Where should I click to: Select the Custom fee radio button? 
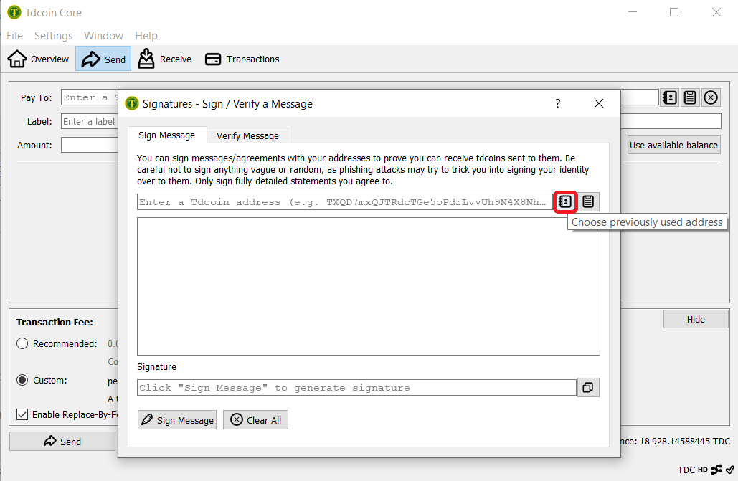[x=23, y=380]
